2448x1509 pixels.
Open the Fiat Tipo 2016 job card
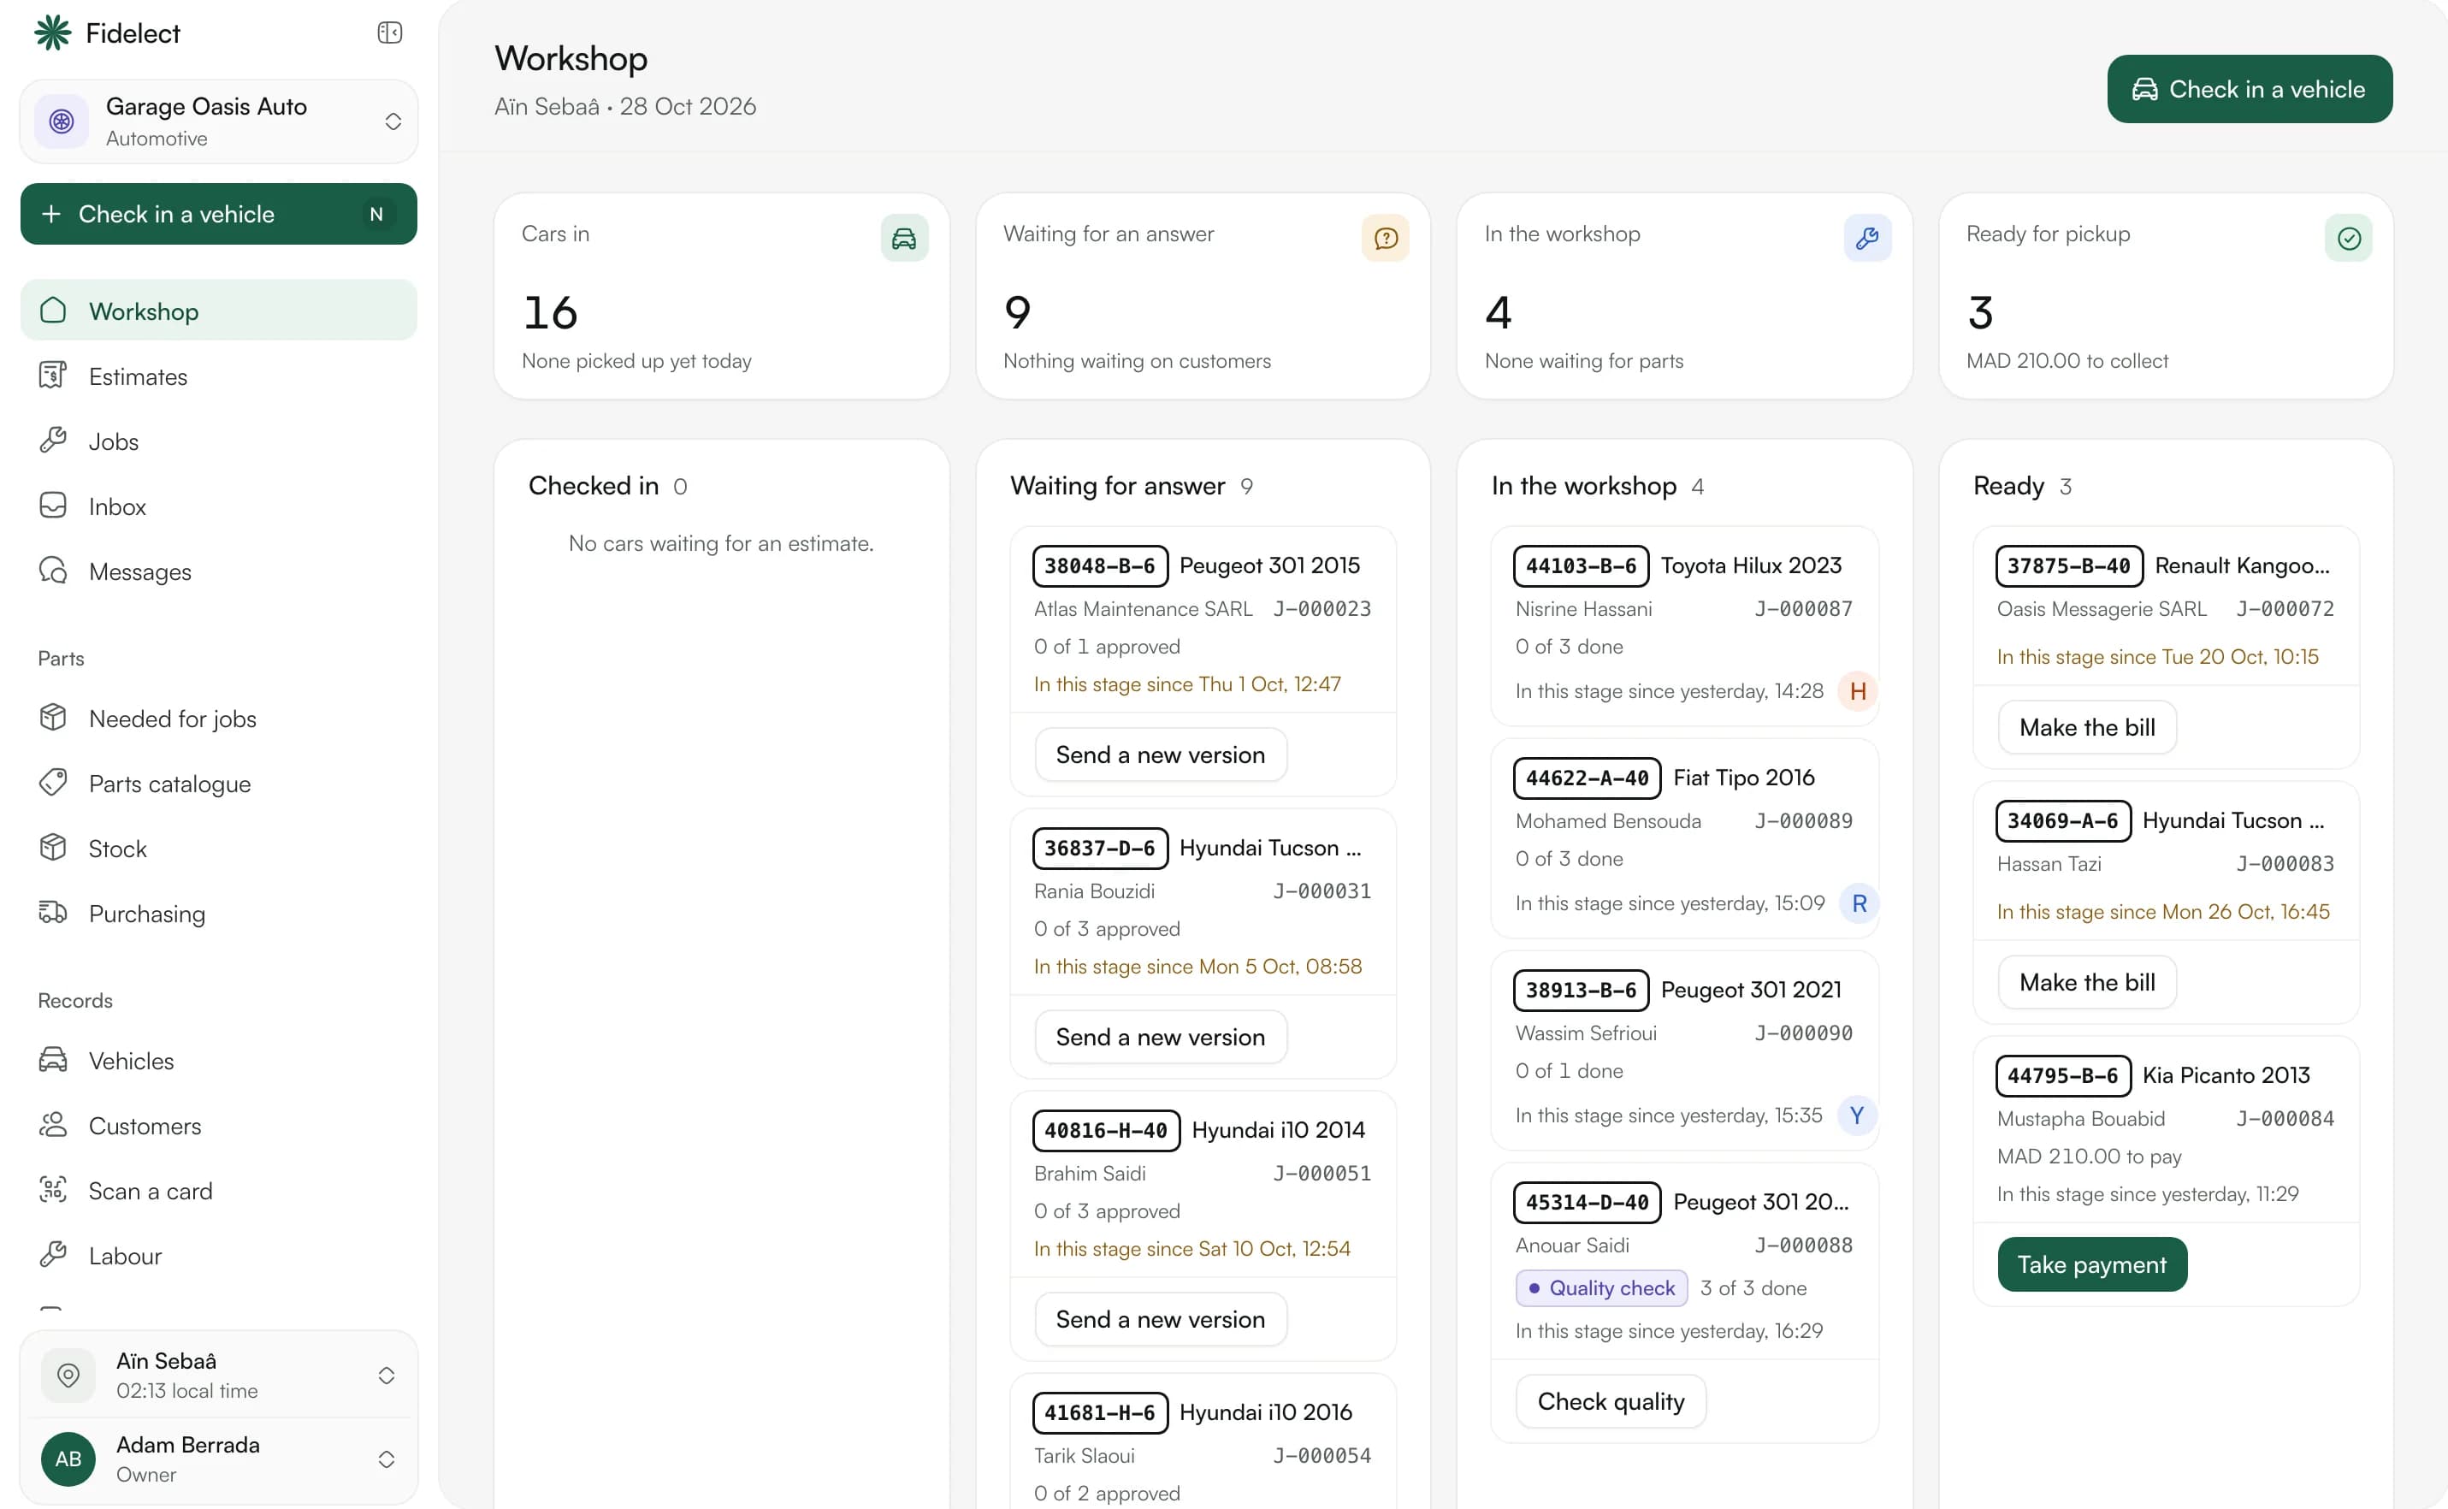tap(1684, 838)
